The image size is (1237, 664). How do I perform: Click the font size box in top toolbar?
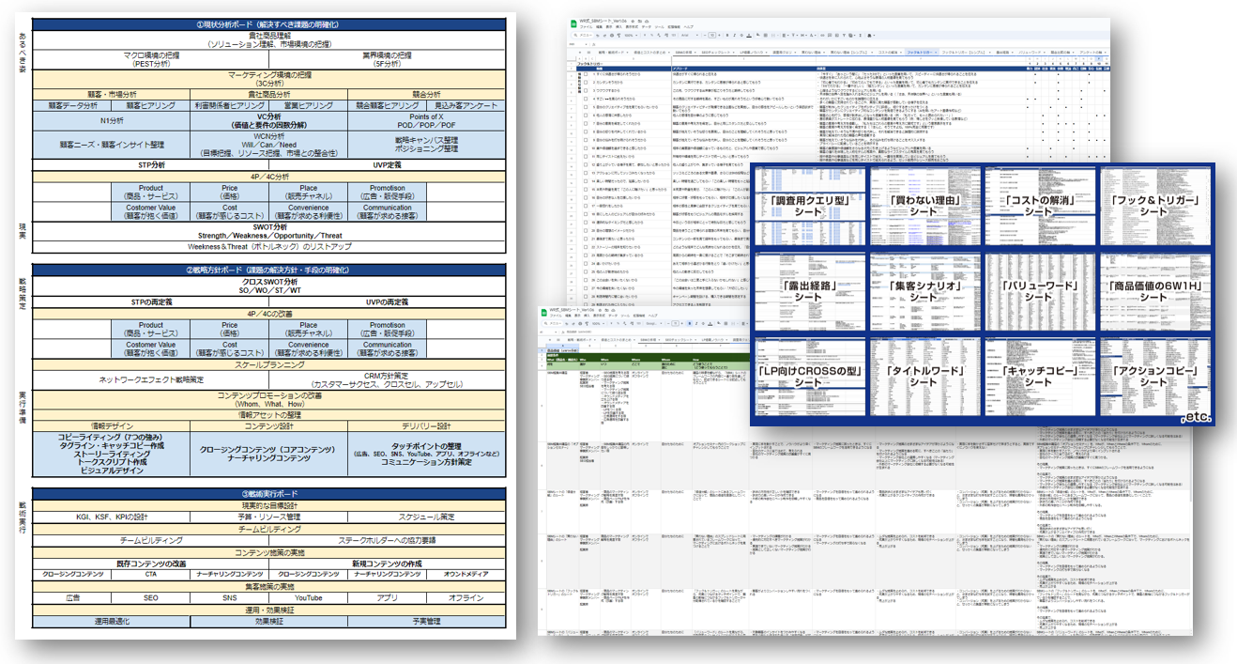click(714, 37)
